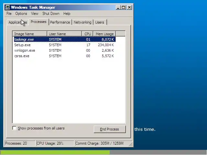Screen dimensions: 207x155
Task: Minimize the Task Manager window
Action: pos(118,7)
